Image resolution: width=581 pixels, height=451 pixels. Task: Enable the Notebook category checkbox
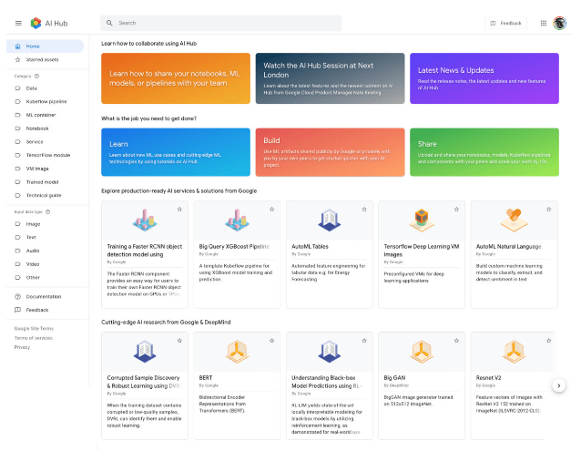tap(18, 128)
